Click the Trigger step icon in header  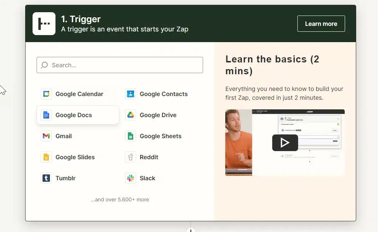click(x=44, y=24)
